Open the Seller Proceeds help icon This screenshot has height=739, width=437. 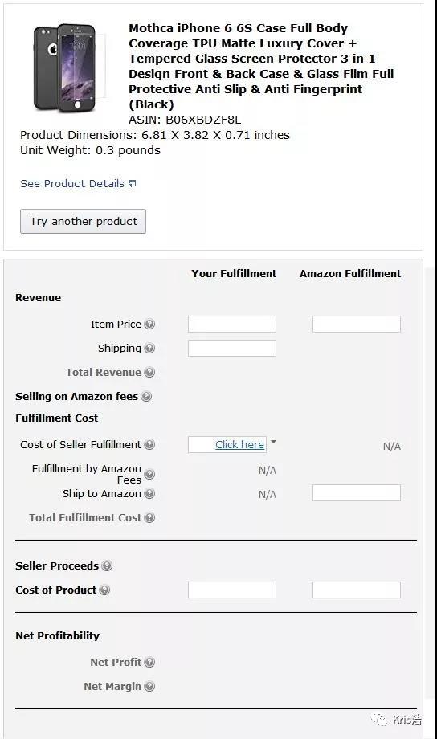coord(107,565)
